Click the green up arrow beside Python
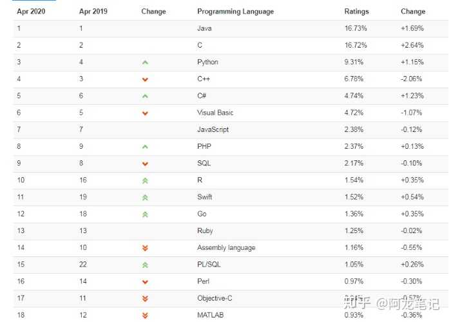451x322 pixels. (145, 62)
